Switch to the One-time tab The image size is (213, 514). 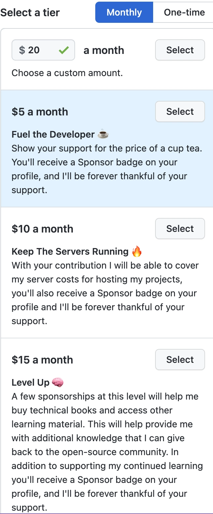tap(184, 13)
